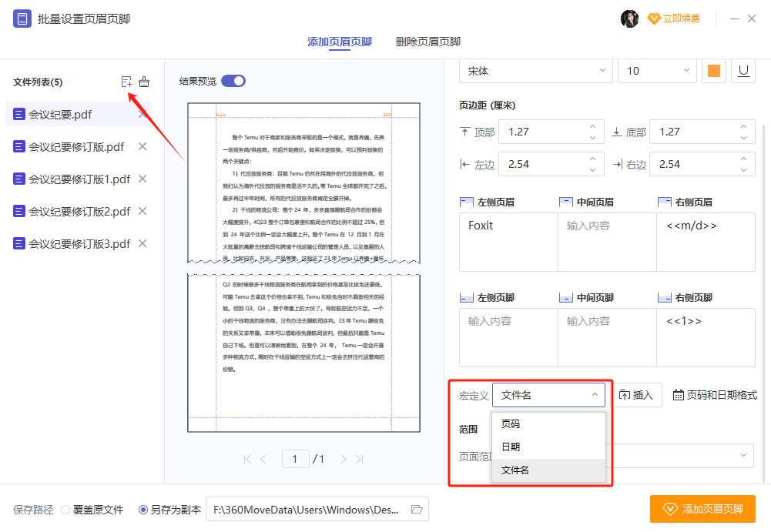The image size is (771, 532).
Task: Click the 插入 macro button
Action: [x=635, y=395]
